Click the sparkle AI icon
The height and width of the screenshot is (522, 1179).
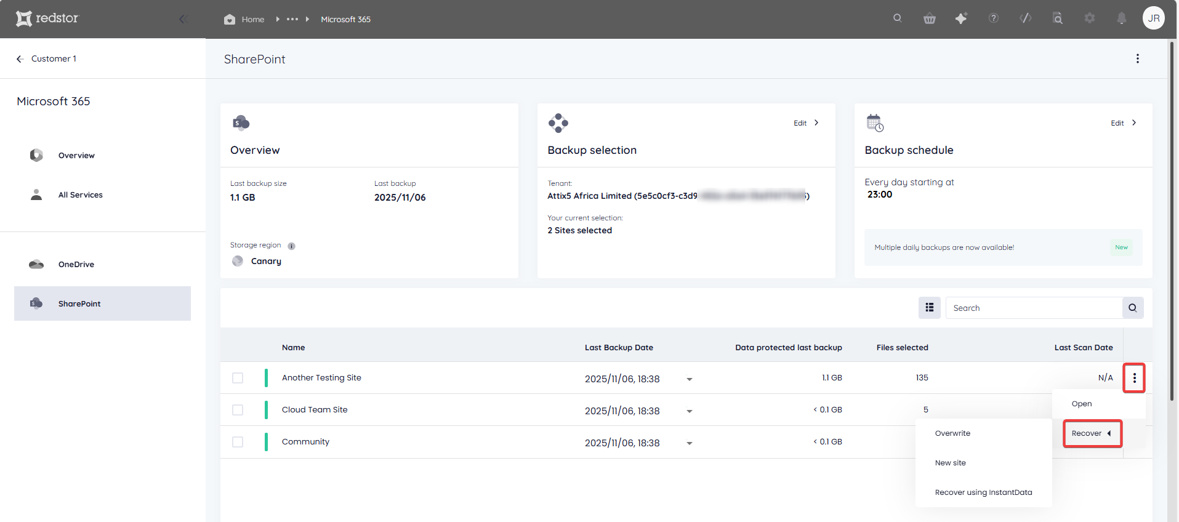pyautogui.click(x=961, y=18)
